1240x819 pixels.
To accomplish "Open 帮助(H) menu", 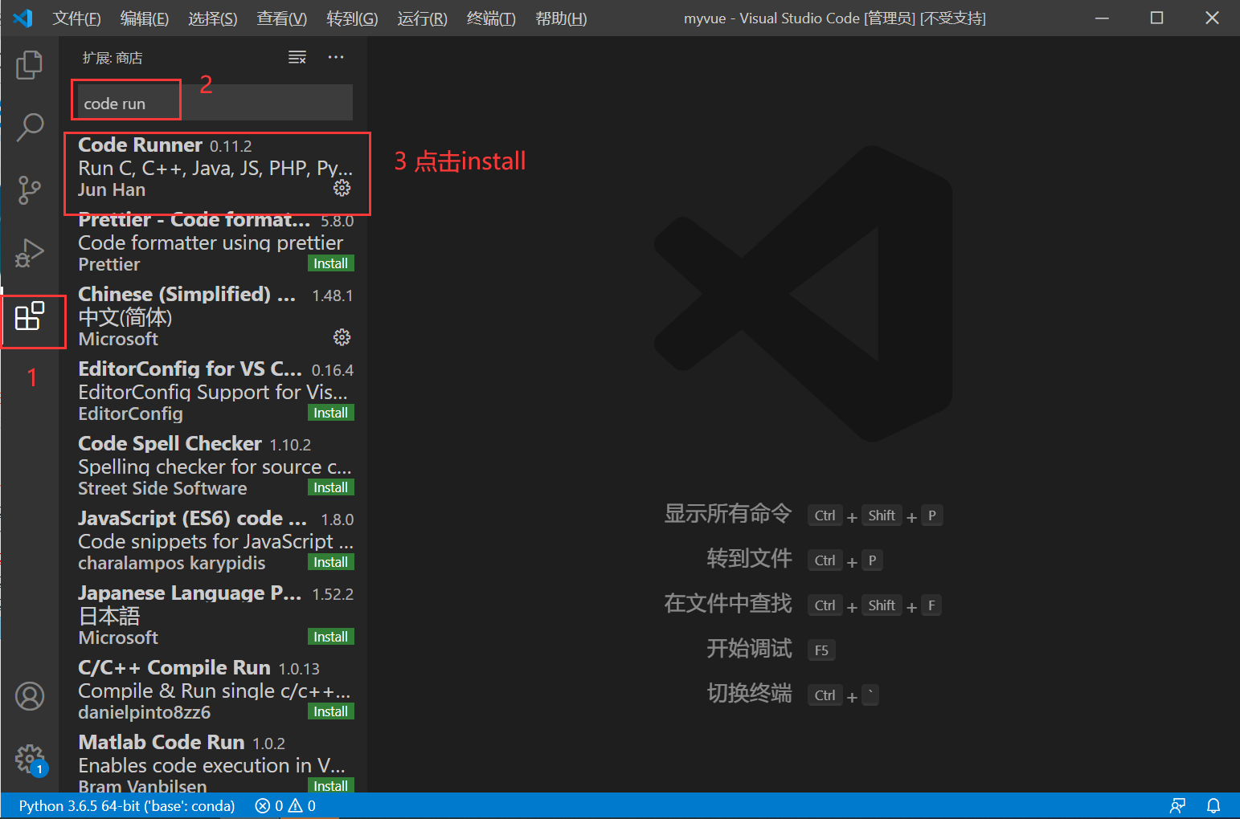I will (561, 18).
